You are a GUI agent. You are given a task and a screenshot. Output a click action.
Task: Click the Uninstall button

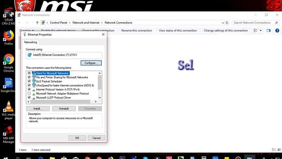tap(63, 109)
